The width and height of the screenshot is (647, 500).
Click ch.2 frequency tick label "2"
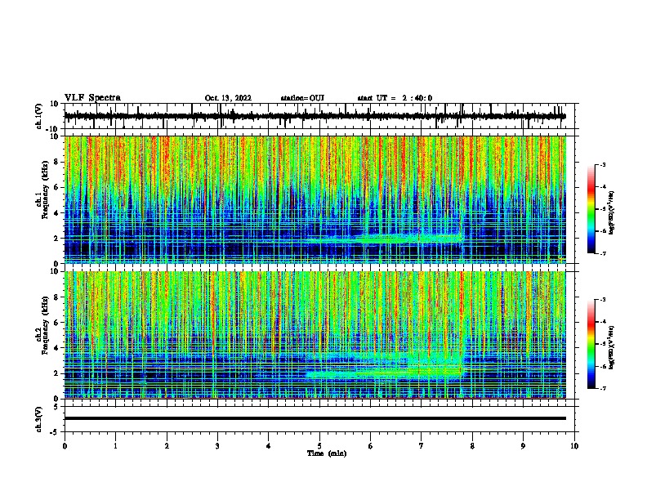tap(56, 373)
